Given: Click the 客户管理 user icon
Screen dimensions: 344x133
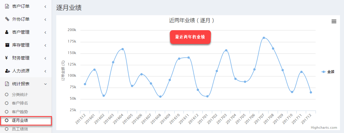Looking at the screenshot, I should (7, 32).
